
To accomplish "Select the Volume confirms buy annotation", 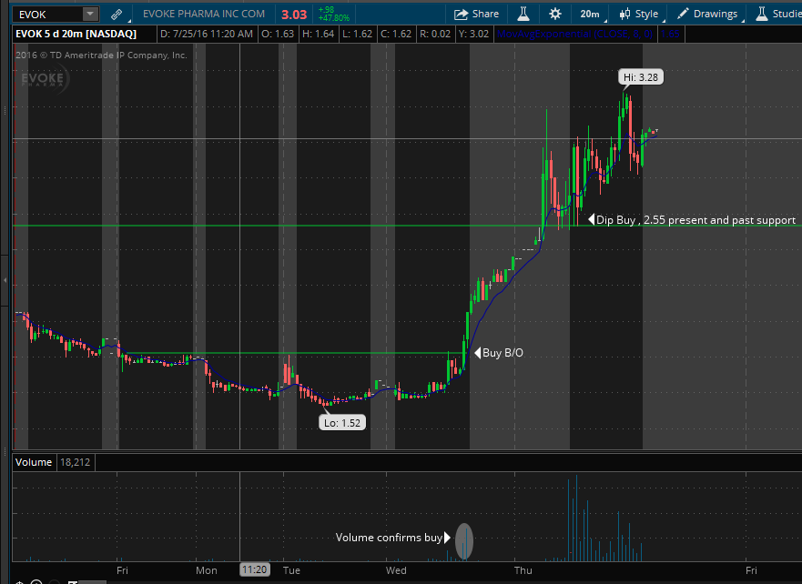I will point(393,537).
